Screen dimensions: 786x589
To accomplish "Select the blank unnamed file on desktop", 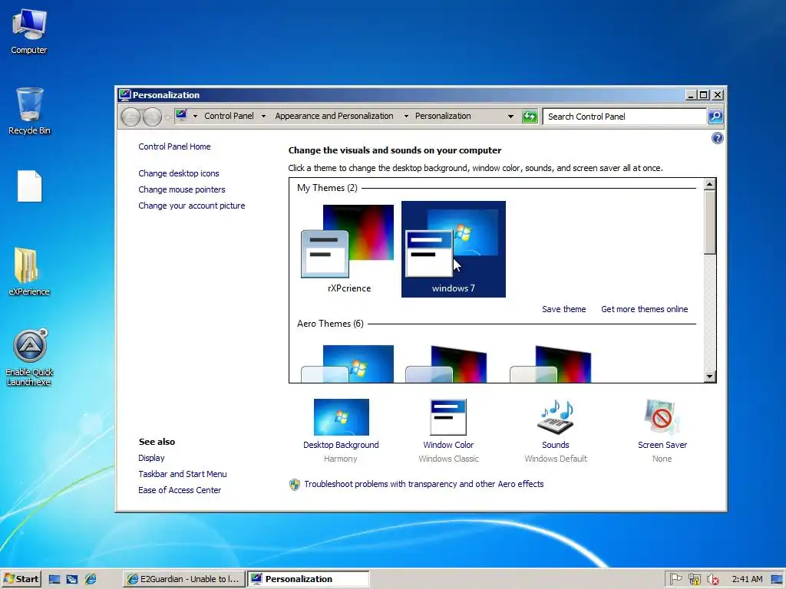I will pos(30,186).
